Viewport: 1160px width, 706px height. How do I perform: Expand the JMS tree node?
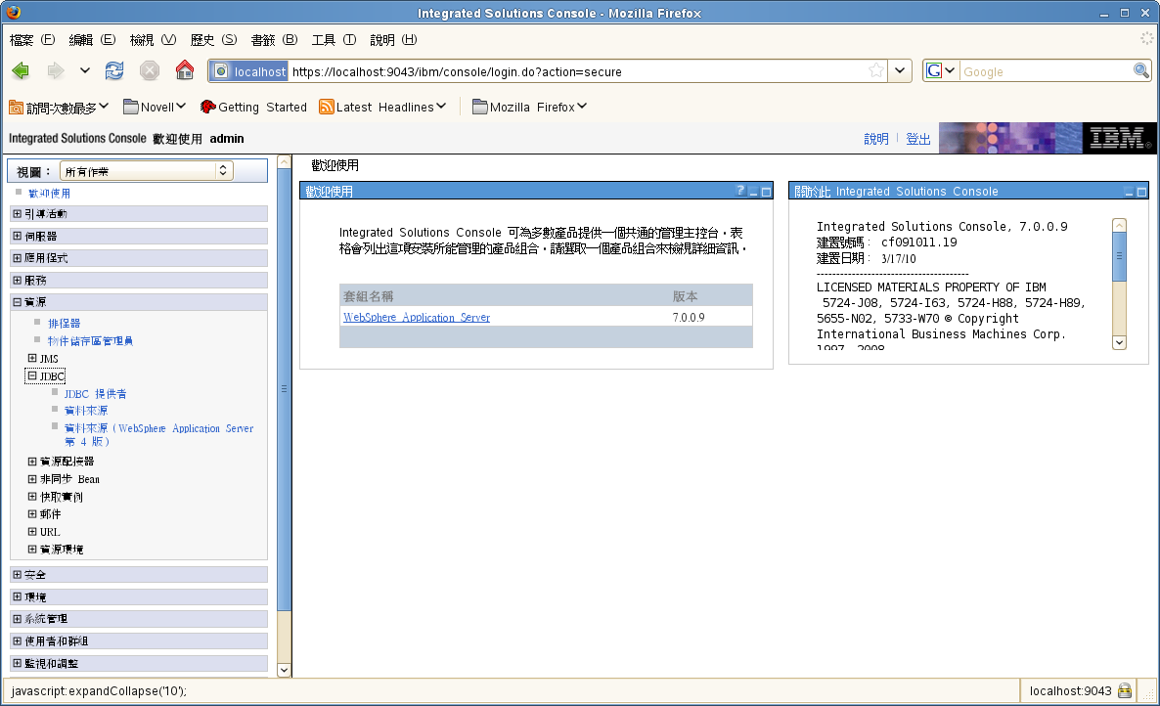[x=32, y=359]
